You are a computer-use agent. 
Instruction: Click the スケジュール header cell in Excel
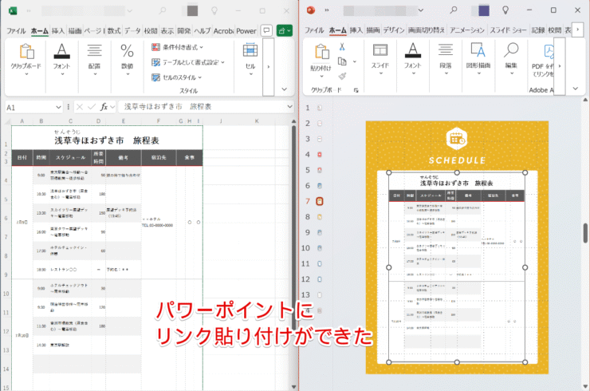click(x=70, y=157)
